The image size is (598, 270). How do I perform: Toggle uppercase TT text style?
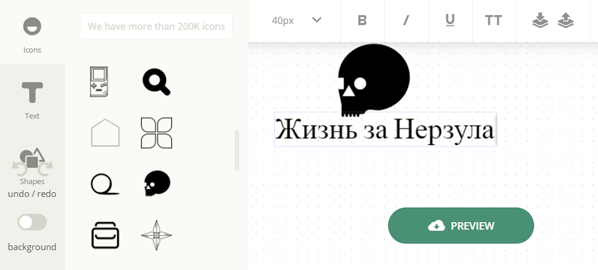click(x=494, y=20)
